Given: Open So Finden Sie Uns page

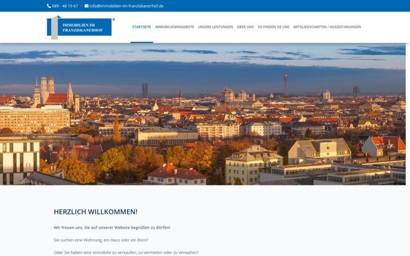Looking at the screenshot, I should coord(273,27).
